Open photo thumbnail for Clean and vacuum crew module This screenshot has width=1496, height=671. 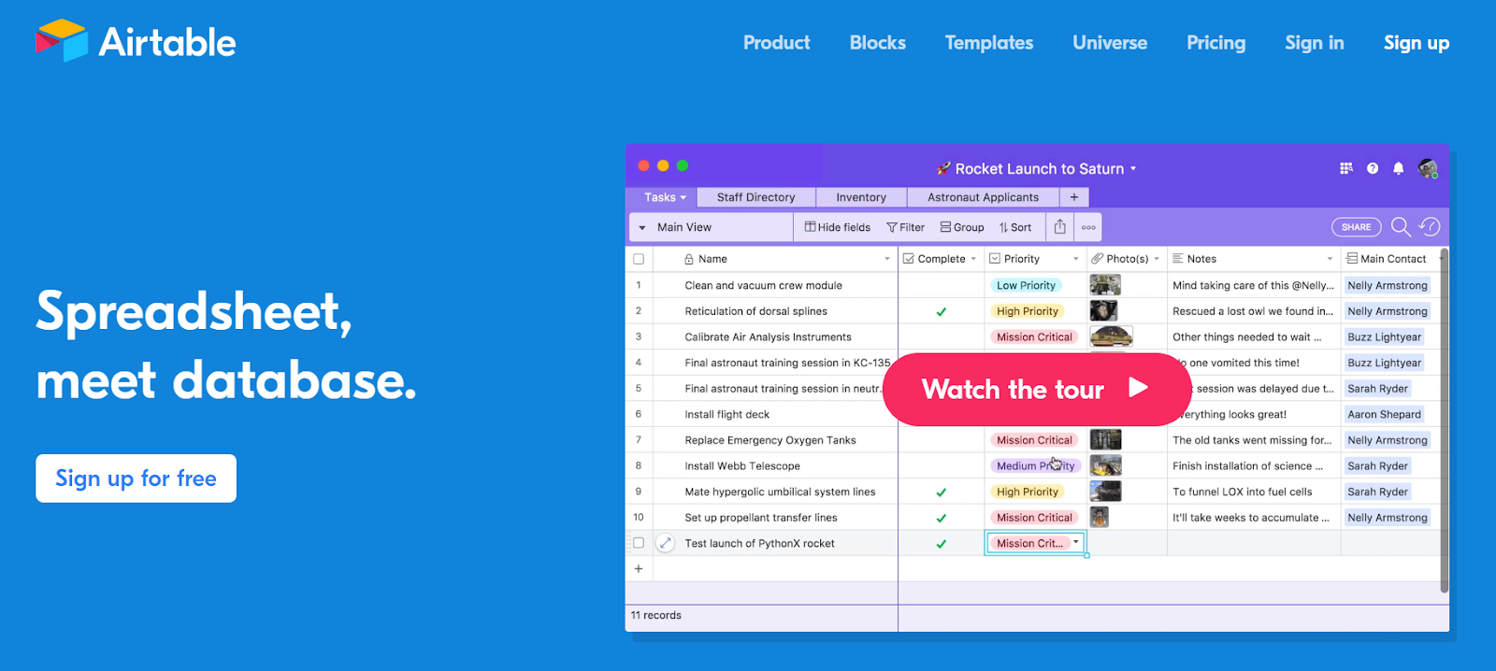pos(1105,285)
